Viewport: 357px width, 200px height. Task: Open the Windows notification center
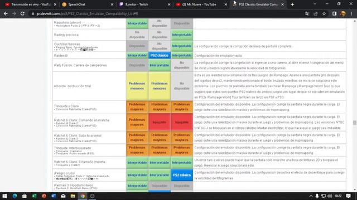click(348, 196)
